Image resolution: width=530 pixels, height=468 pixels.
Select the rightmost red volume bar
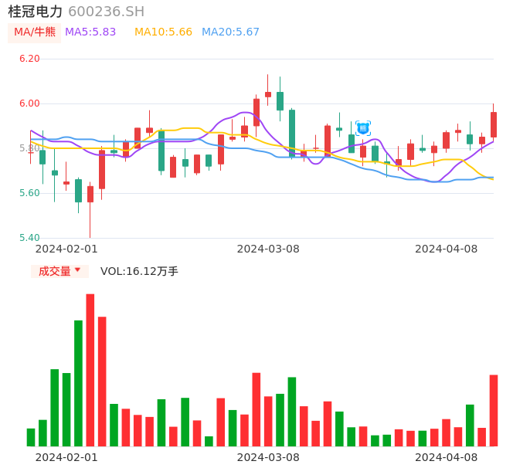tap(494, 410)
